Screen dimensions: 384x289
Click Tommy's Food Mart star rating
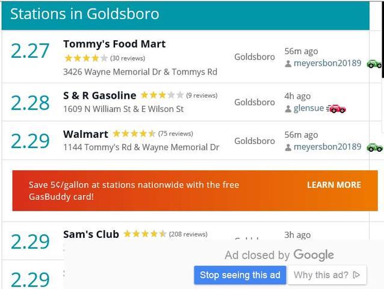click(86, 58)
